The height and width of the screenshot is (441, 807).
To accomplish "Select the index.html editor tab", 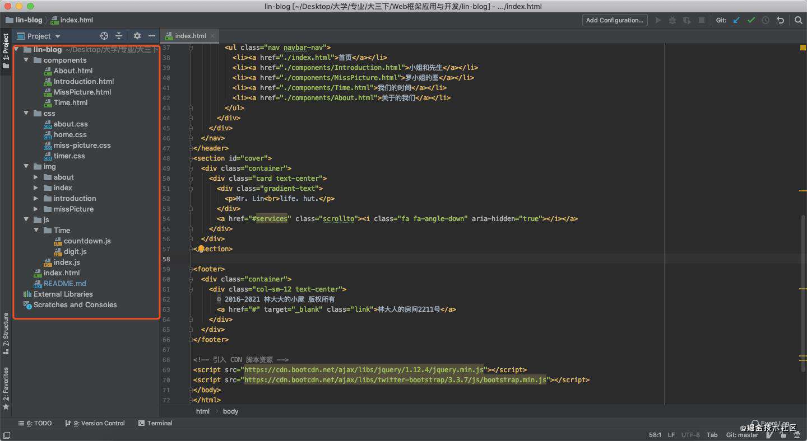I will click(190, 36).
